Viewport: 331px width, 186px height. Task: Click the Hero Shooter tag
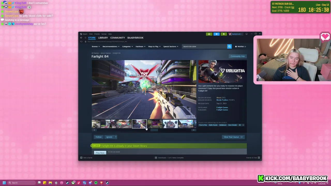click(x=232, y=125)
